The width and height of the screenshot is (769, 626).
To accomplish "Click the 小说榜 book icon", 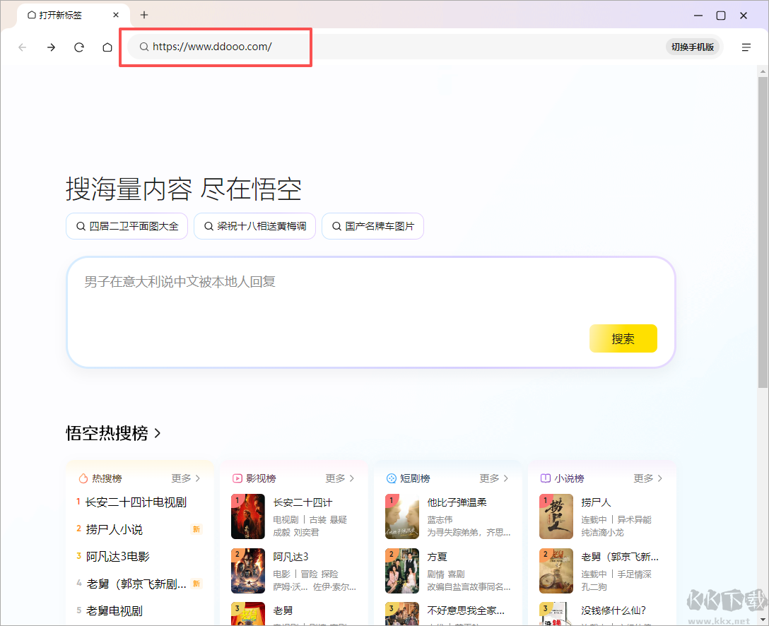I will click(x=546, y=478).
